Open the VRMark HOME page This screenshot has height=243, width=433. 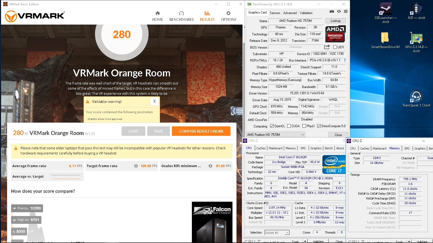[158, 16]
